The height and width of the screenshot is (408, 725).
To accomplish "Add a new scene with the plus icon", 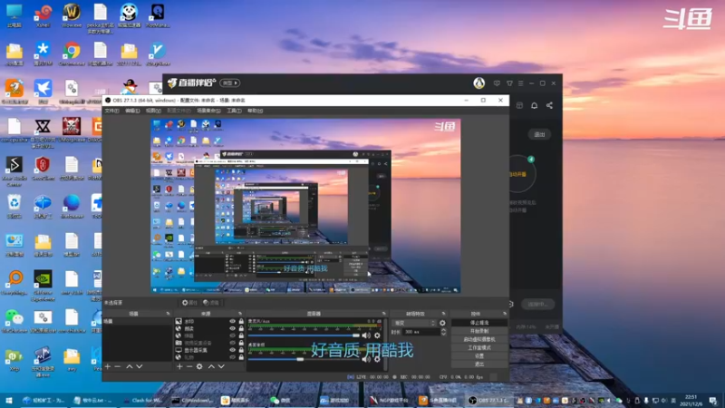I will (x=108, y=366).
